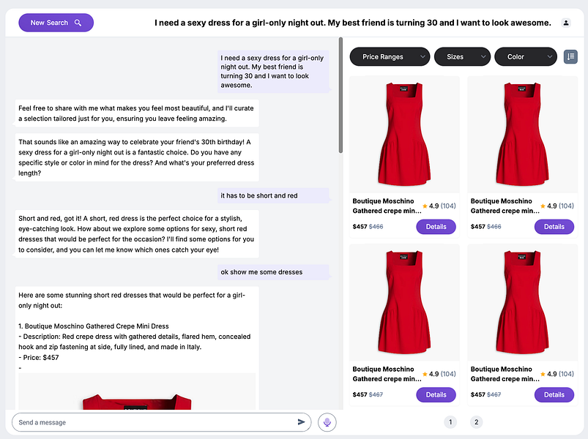Open Details for top-right $466 dress
The height and width of the screenshot is (439, 588).
pyautogui.click(x=554, y=227)
